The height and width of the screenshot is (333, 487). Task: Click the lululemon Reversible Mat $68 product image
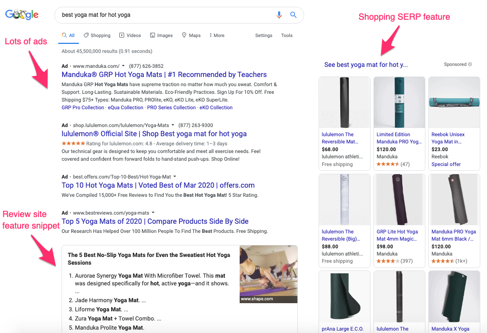coord(345,102)
